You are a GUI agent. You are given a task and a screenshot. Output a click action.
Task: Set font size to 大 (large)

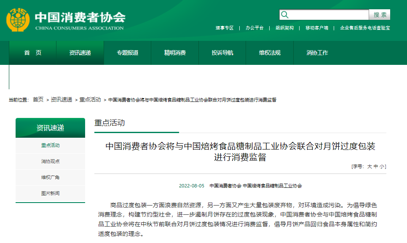pyautogui.click(x=370, y=166)
